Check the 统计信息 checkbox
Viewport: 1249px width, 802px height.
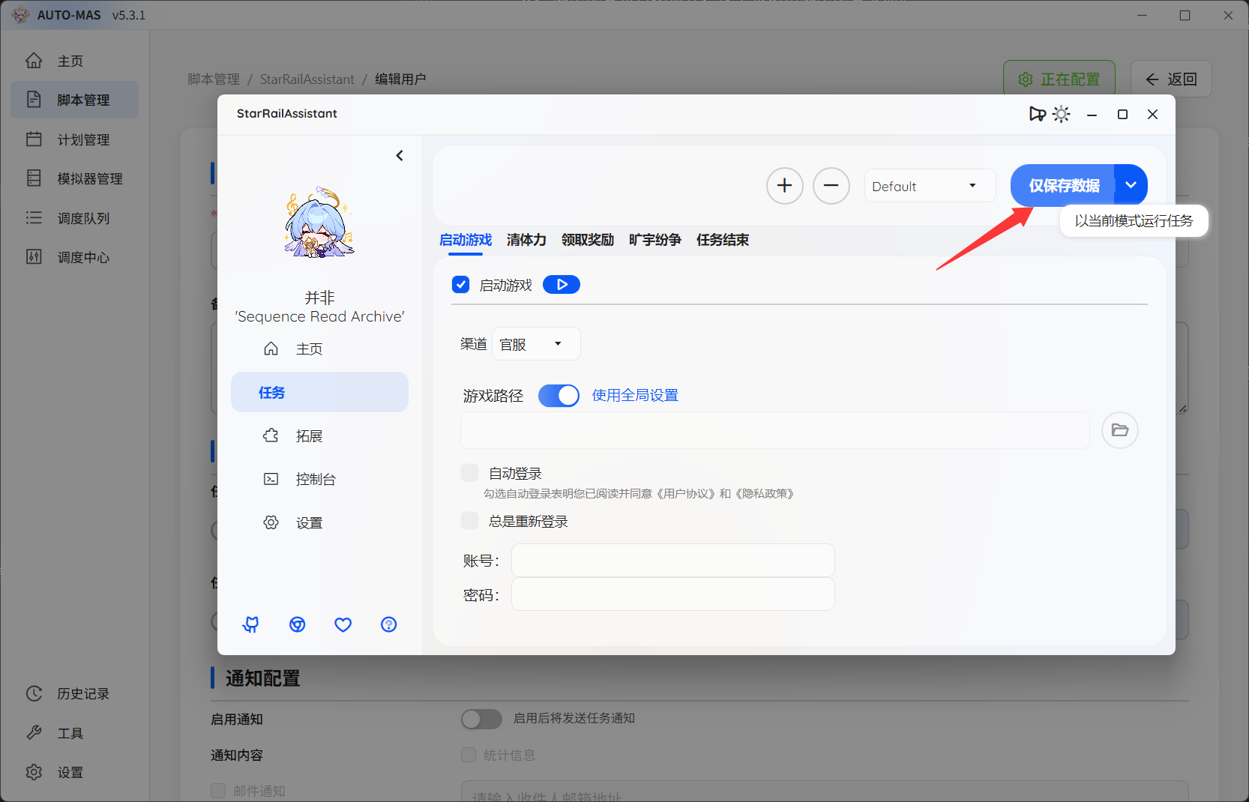[469, 755]
